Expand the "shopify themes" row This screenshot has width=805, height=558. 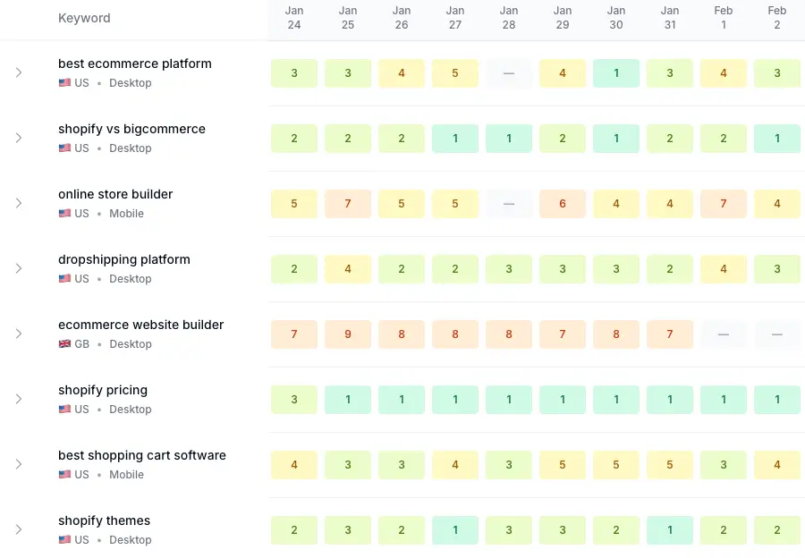point(20,530)
